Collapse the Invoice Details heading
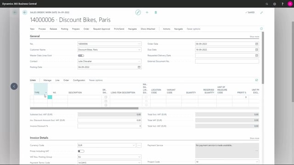 (39, 137)
